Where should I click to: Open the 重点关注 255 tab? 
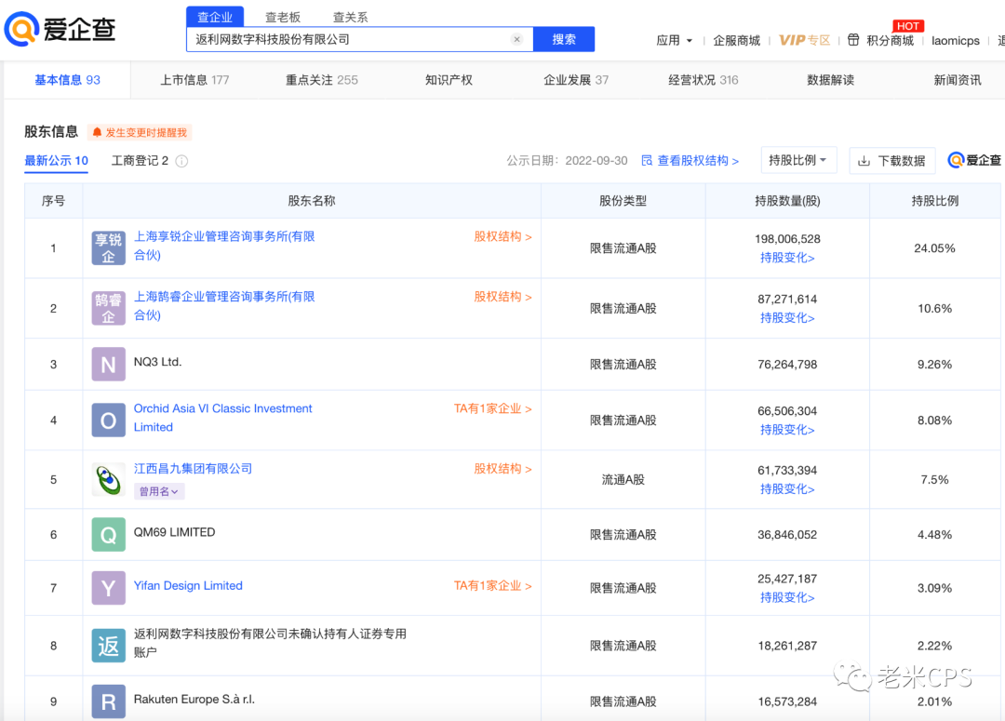pos(321,80)
